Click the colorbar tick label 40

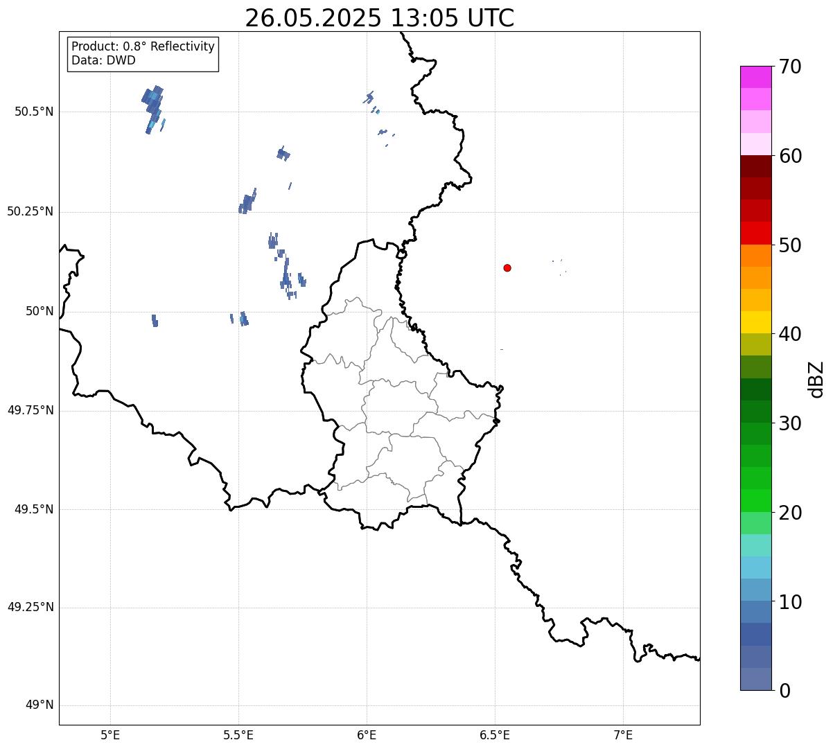pos(790,334)
